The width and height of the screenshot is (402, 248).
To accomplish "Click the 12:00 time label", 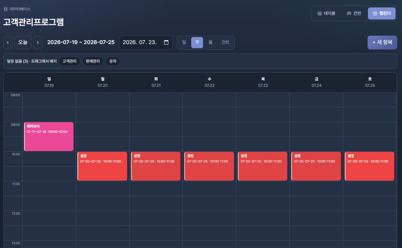I will (16, 214).
